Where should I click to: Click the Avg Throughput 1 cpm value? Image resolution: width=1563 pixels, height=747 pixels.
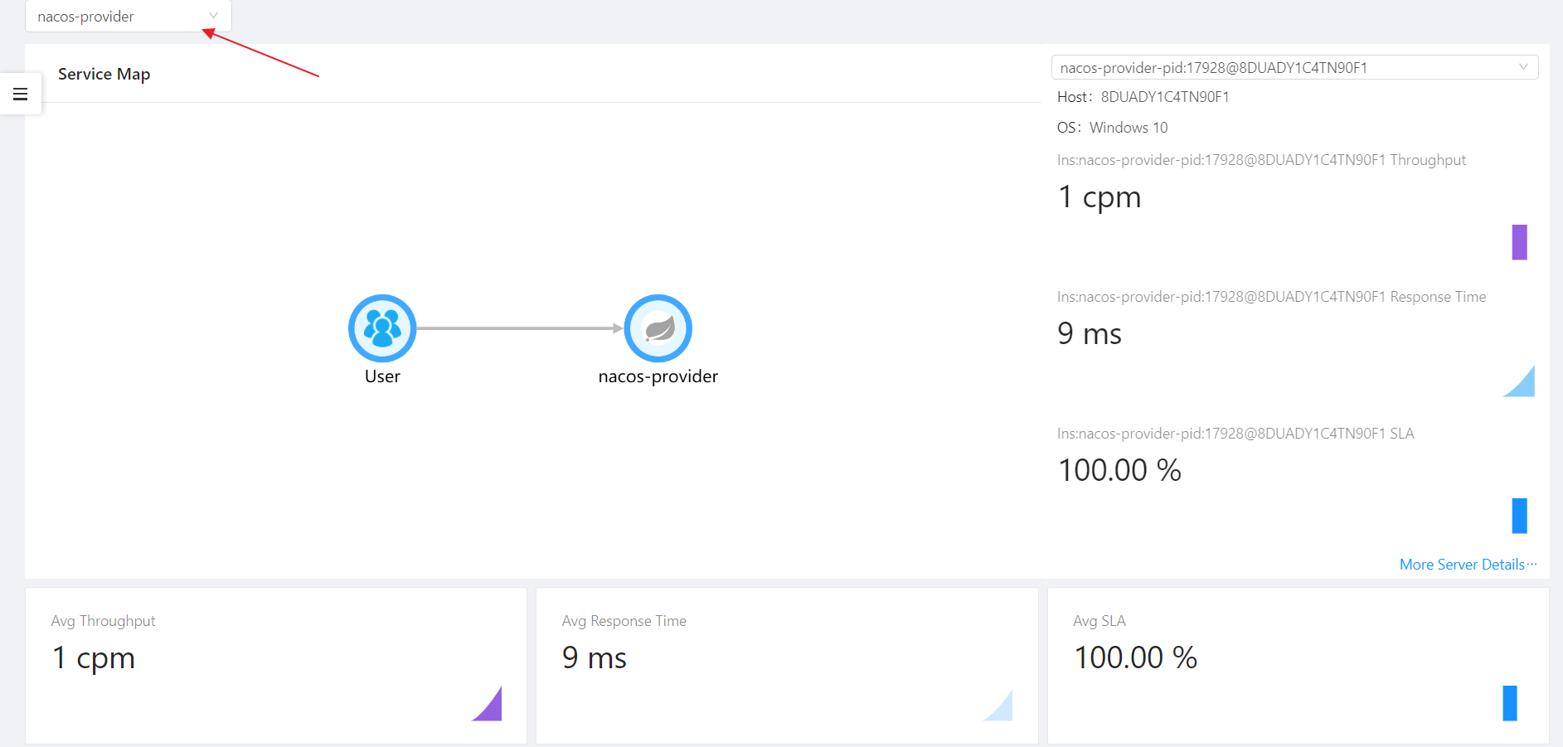94,658
